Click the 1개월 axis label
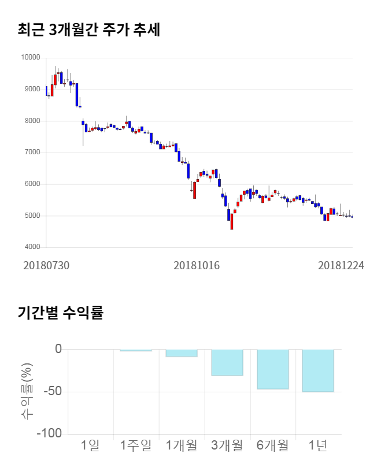The width and height of the screenshot is (370, 468). (x=182, y=445)
